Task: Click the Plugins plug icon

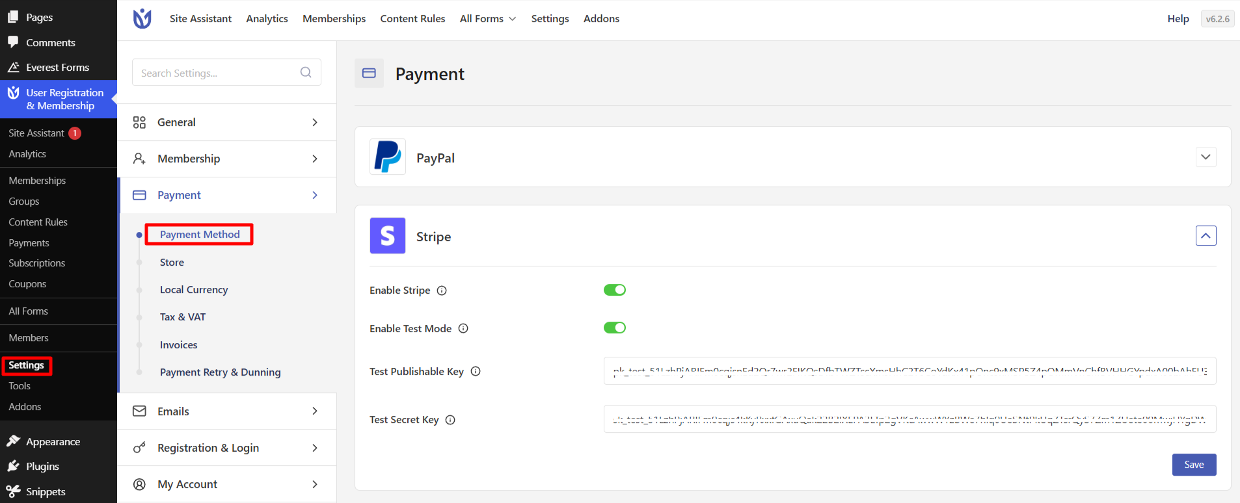Action: click(x=13, y=466)
